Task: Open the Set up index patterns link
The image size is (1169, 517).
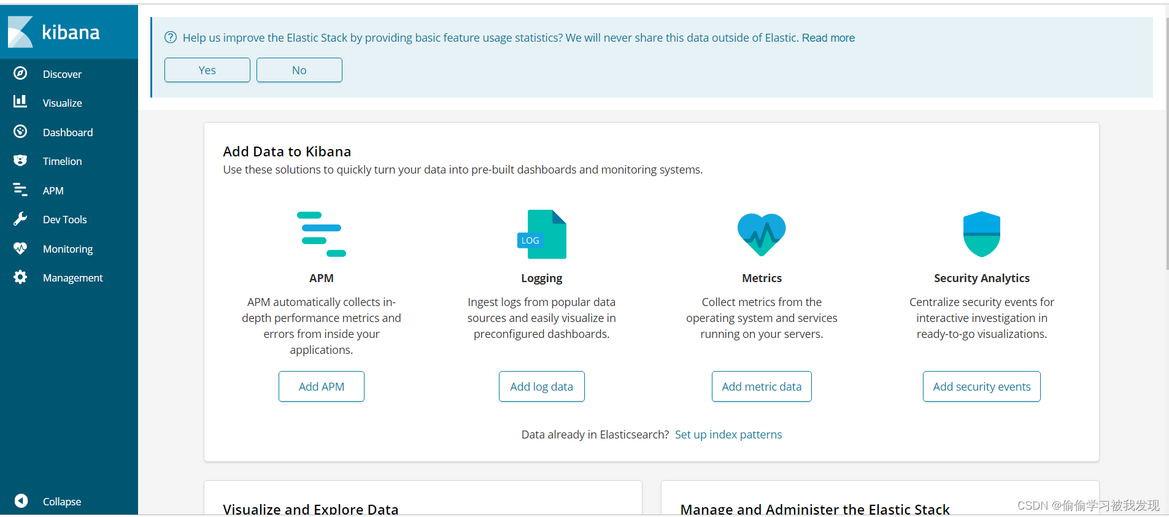Action: pos(728,434)
